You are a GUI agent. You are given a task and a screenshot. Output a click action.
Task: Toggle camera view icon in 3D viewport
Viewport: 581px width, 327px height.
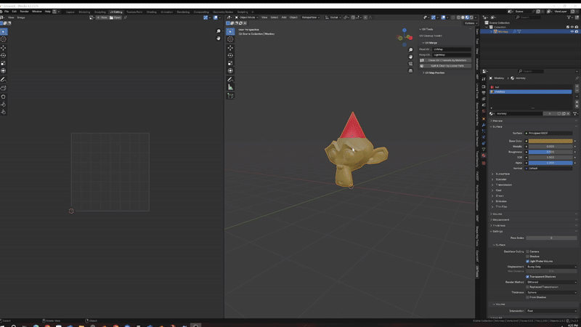410,64
